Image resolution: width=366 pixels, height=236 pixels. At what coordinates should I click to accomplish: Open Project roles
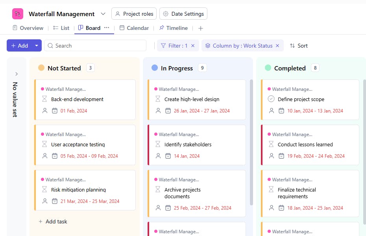coord(134,14)
